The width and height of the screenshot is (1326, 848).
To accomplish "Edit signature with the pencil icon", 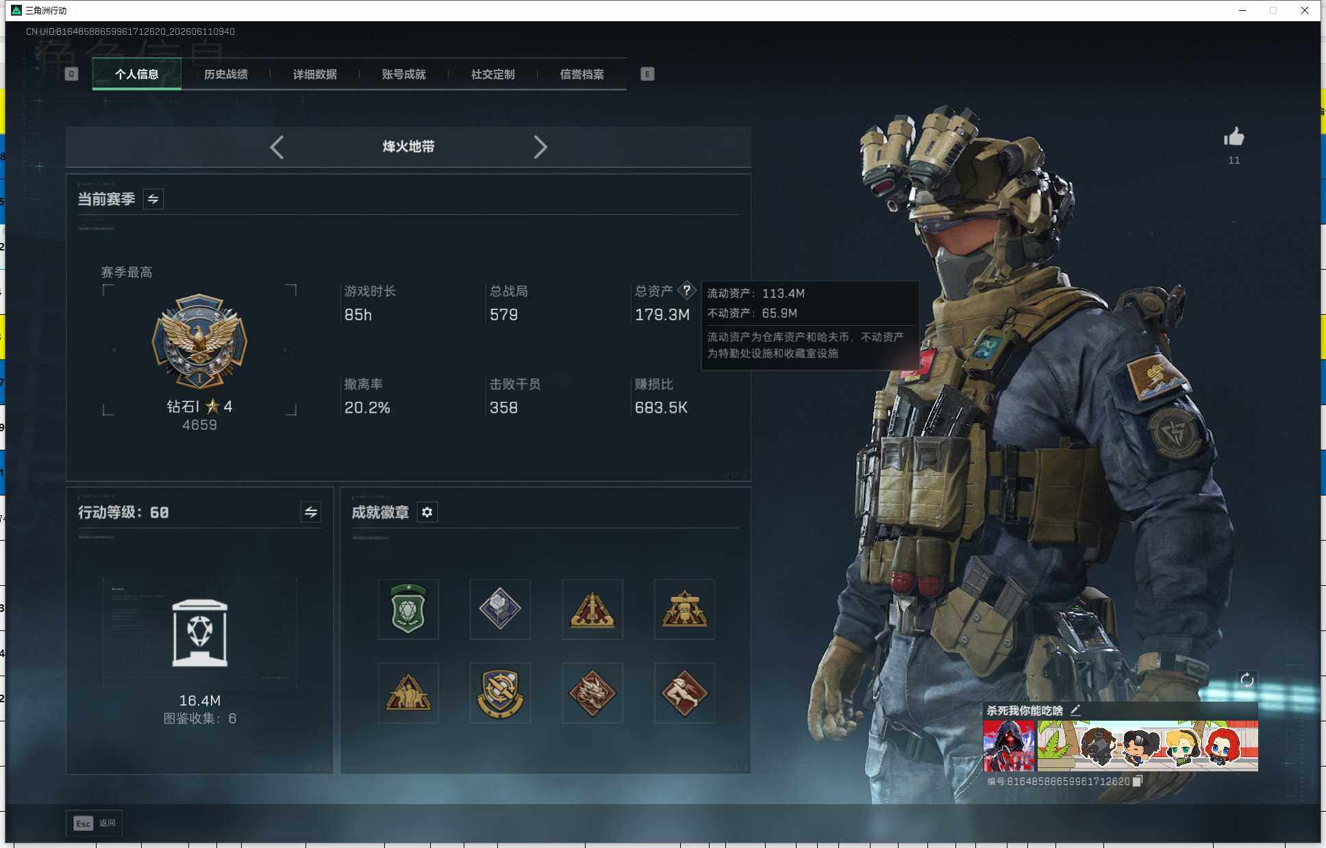I will pyautogui.click(x=1075, y=710).
